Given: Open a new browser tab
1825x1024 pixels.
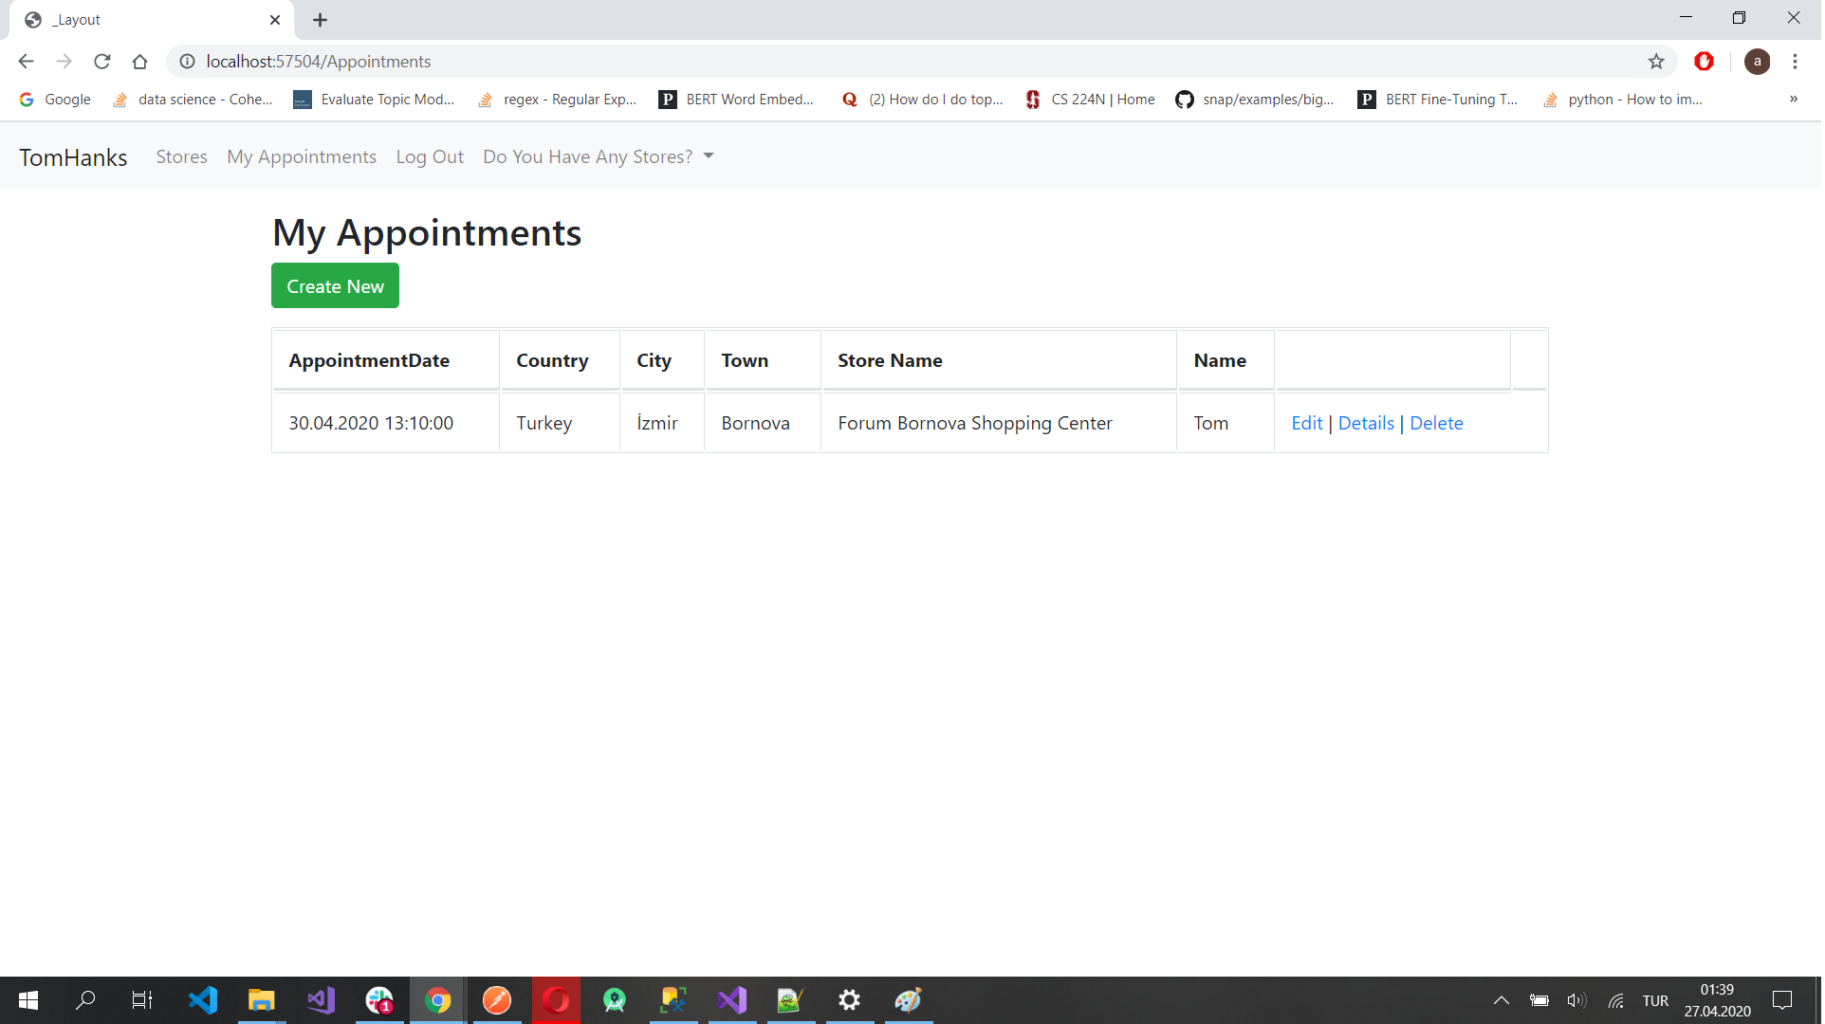Looking at the screenshot, I should [321, 20].
